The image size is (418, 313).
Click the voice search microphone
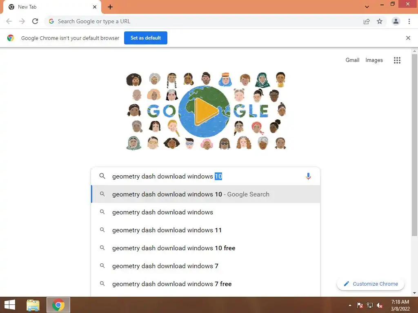[309, 176]
